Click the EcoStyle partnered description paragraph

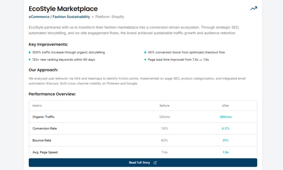click(x=134, y=30)
